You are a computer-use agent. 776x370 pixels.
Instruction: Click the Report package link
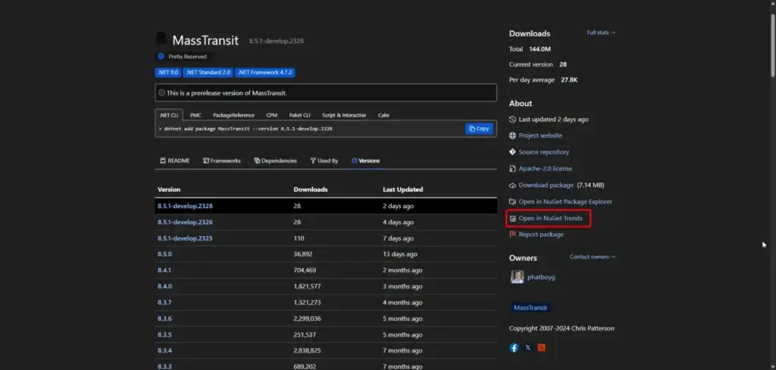pyautogui.click(x=541, y=235)
